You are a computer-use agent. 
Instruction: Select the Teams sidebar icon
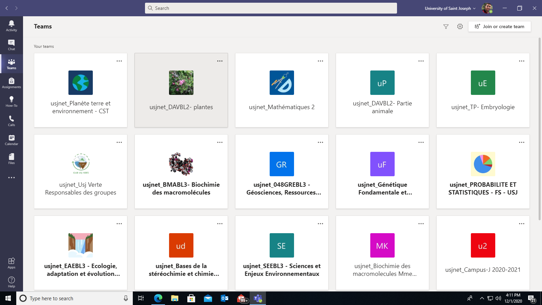click(x=12, y=64)
